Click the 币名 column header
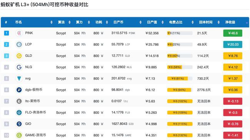 [x=18, y=22]
